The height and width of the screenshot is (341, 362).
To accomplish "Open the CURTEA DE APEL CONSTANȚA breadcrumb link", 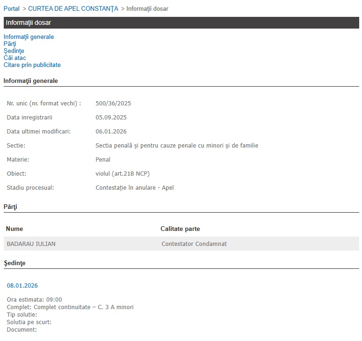I will [x=73, y=9].
